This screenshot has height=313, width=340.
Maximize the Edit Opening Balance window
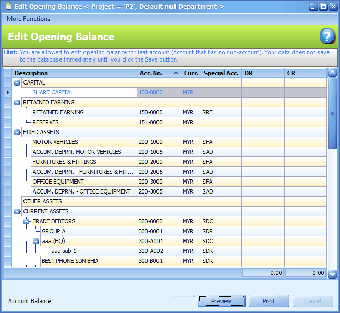pyautogui.click(x=323, y=7)
